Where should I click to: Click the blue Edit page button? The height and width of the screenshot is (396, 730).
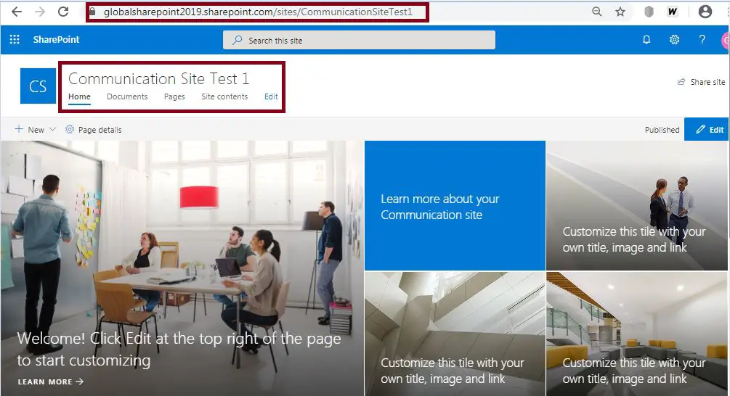point(707,129)
